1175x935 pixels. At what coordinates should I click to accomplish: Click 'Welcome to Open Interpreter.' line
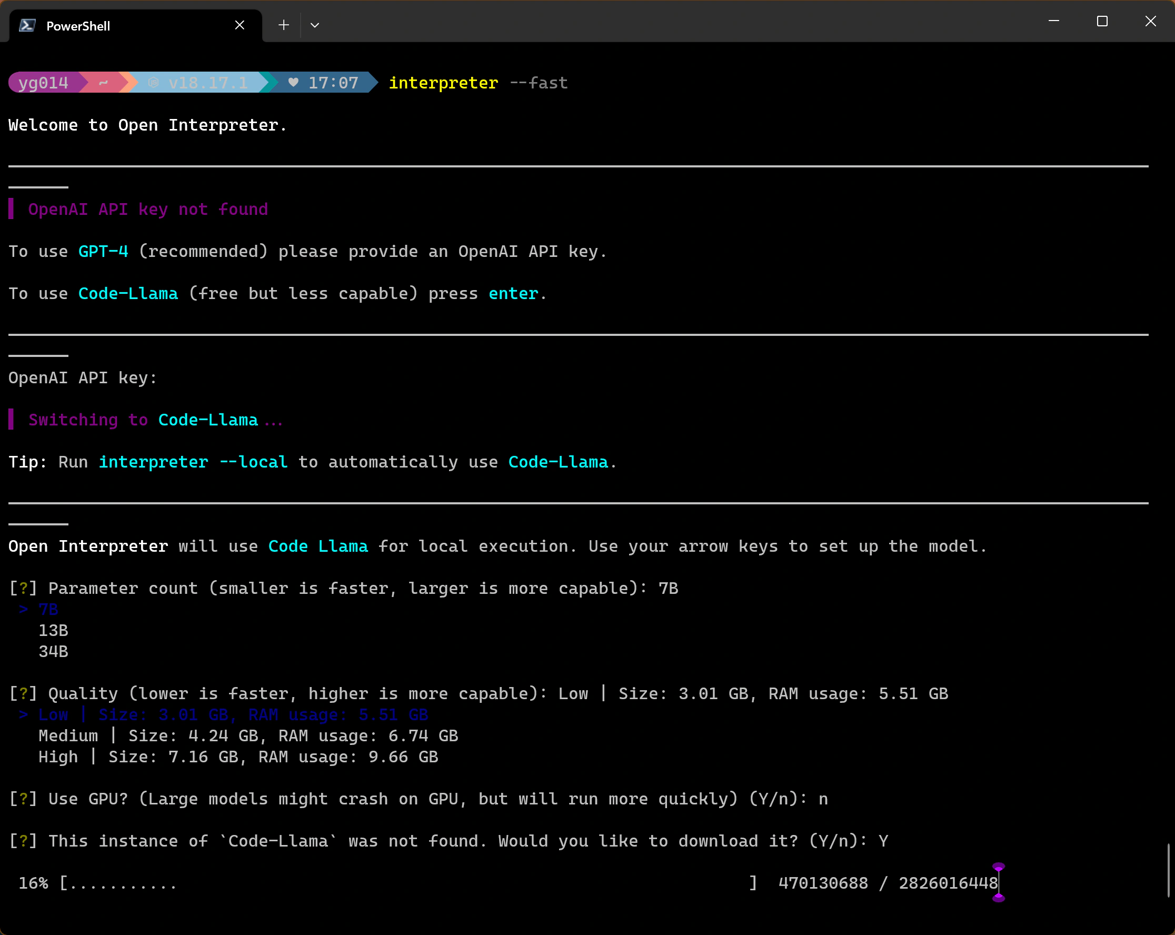point(148,125)
